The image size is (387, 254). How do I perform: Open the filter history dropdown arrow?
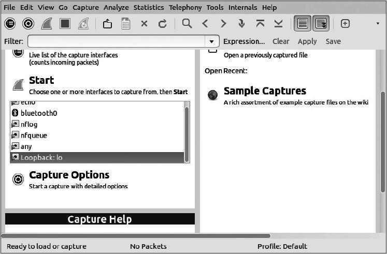211,41
